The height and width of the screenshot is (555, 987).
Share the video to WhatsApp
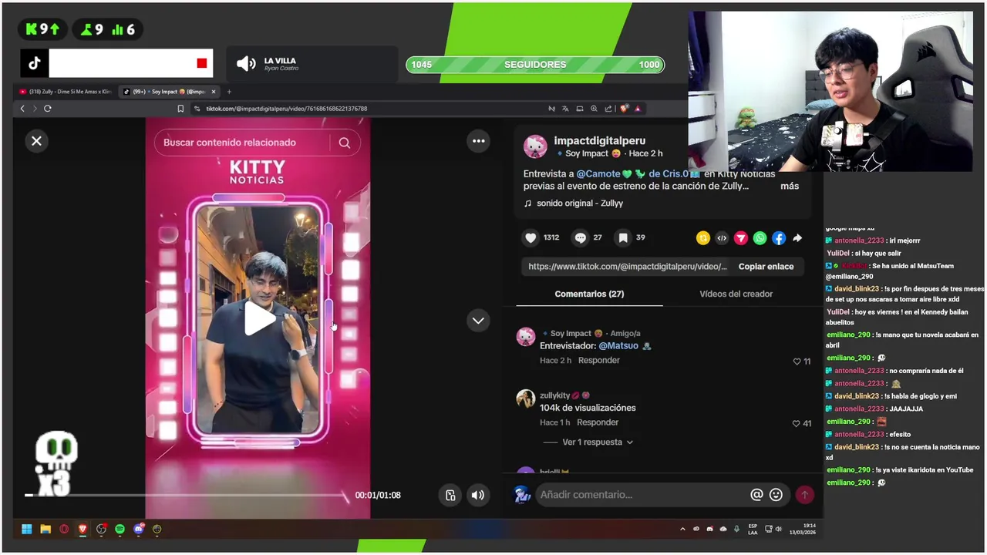(x=760, y=238)
